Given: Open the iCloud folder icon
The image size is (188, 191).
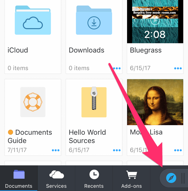Looking at the screenshot, I should pos(33,20).
